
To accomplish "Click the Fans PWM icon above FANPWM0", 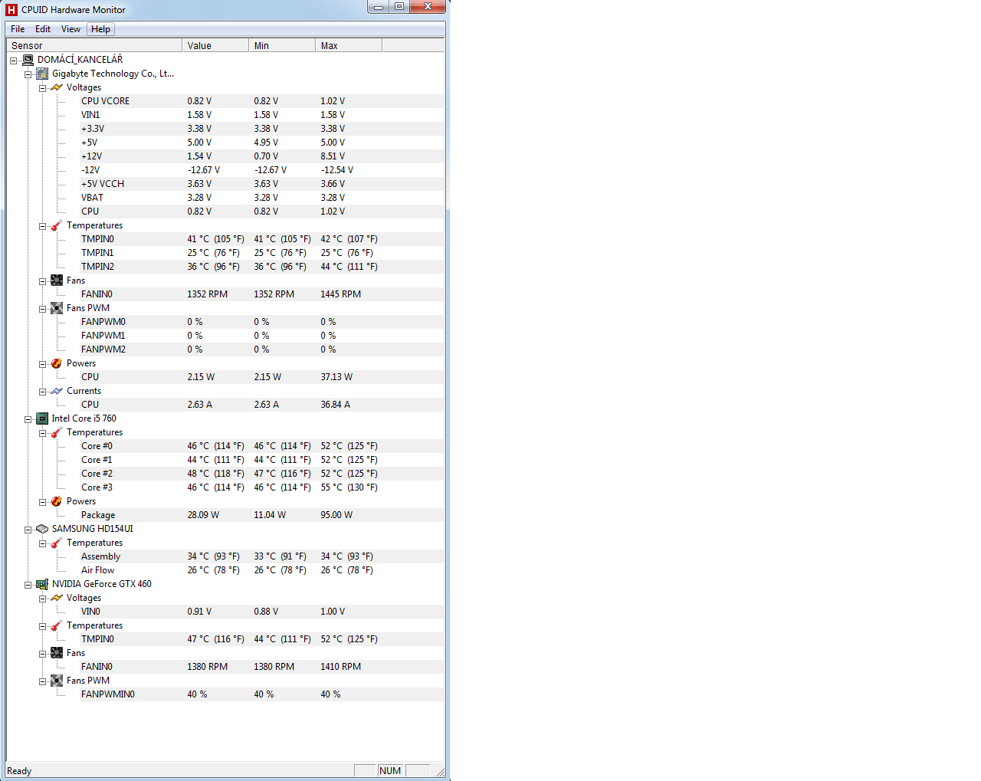I will [57, 308].
